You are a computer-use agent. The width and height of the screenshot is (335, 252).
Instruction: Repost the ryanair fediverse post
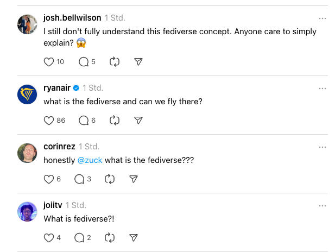point(114,120)
